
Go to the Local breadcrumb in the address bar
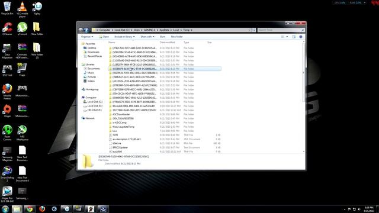(176, 30)
